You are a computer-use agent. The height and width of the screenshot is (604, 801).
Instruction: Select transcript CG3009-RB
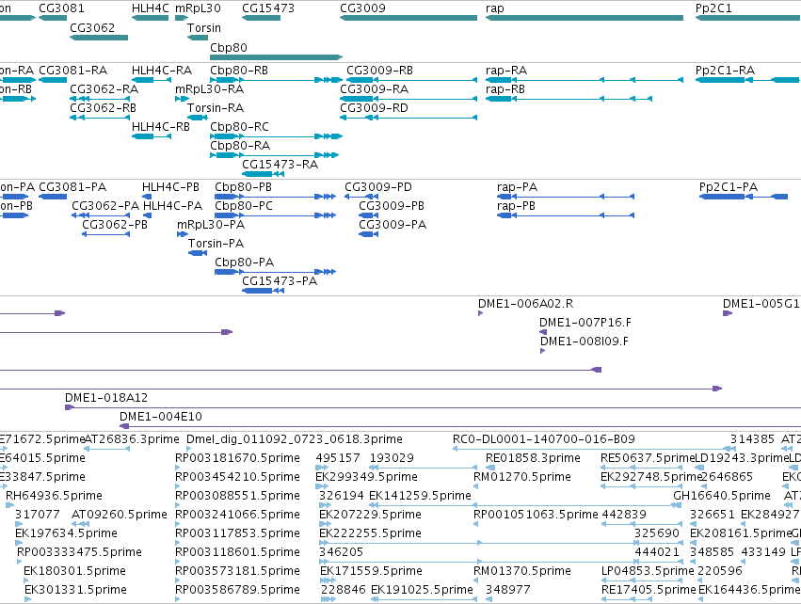tap(411, 80)
